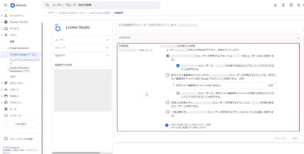Select the in-organization-only sharing radio option
The height and width of the screenshot is (154, 304).
point(168,56)
